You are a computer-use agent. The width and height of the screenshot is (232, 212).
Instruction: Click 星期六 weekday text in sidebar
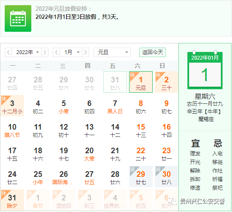(205, 97)
